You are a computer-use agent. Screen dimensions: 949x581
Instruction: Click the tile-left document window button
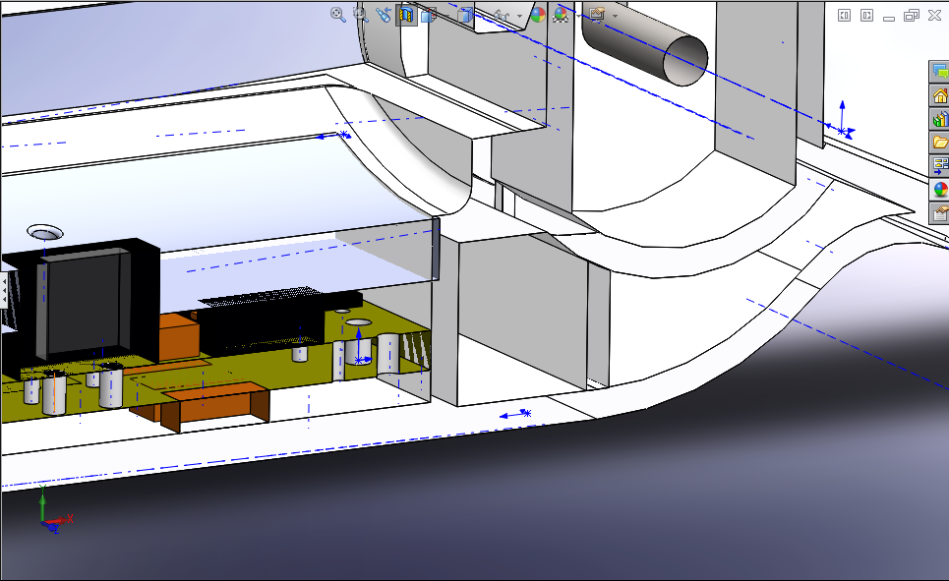click(845, 15)
